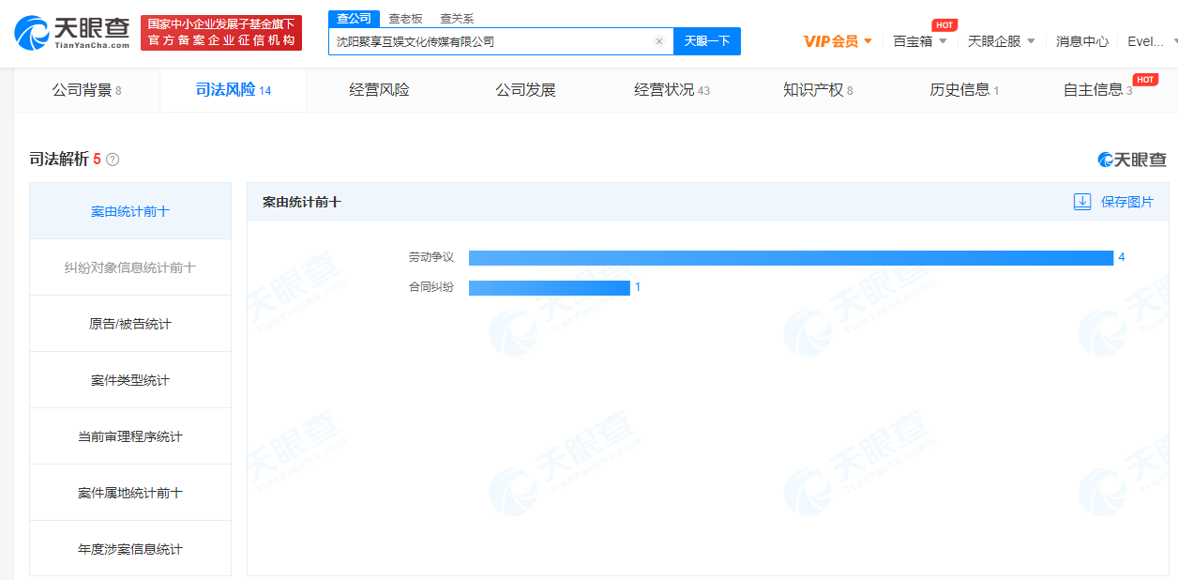The image size is (1178, 580).
Task: Click the Tianyancha logo in the header
Action: 72,33
